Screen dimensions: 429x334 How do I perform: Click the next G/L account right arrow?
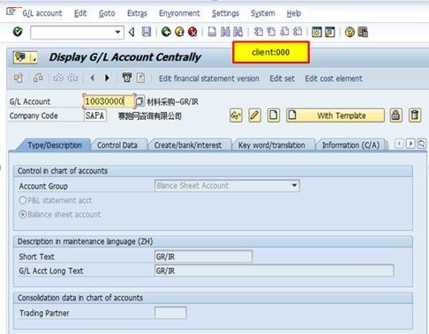[107, 78]
